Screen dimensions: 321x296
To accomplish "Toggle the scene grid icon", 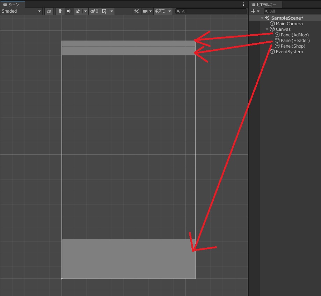I will tap(104, 11).
